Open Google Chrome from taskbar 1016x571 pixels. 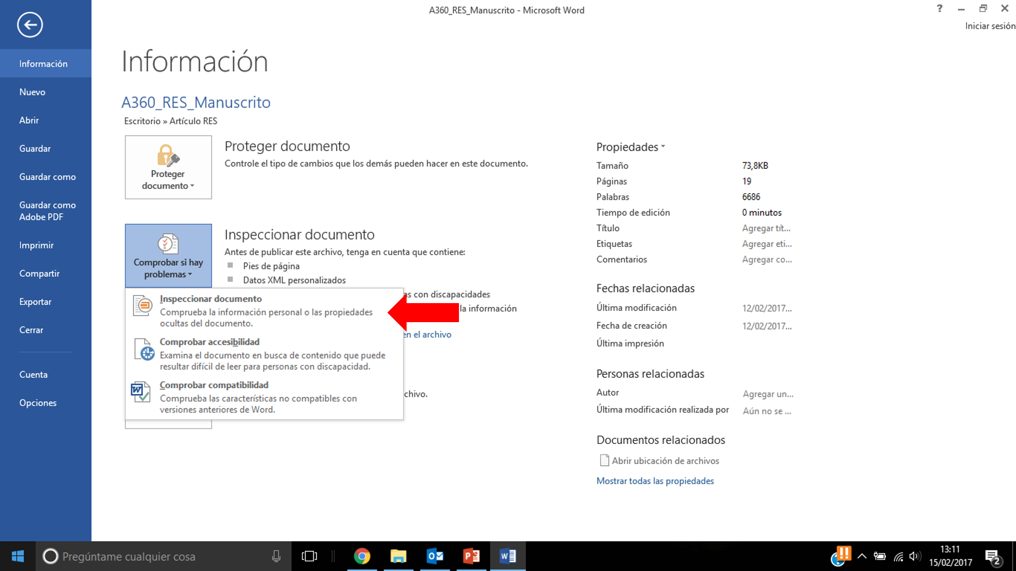point(362,556)
